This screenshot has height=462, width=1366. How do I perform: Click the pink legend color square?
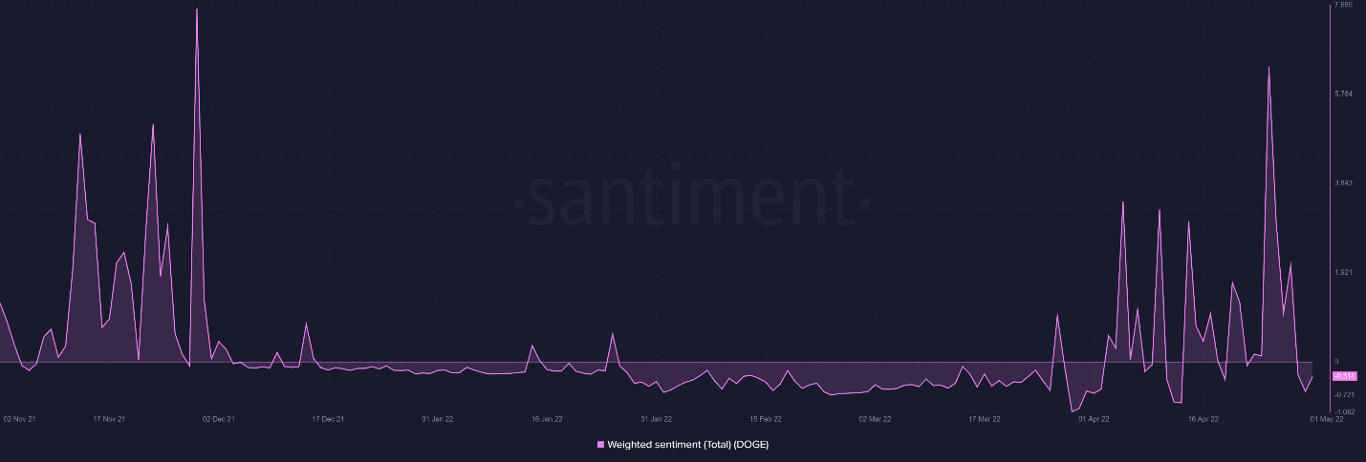[x=600, y=445]
